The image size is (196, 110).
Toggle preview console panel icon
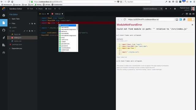[x=177, y=20]
